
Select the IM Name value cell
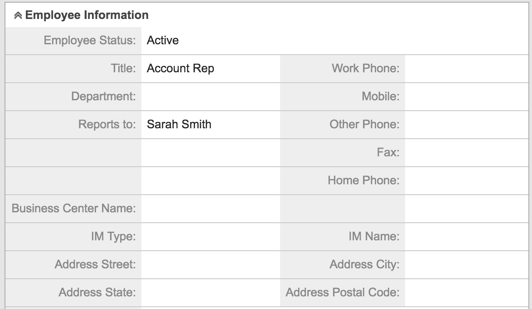(x=467, y=237)
